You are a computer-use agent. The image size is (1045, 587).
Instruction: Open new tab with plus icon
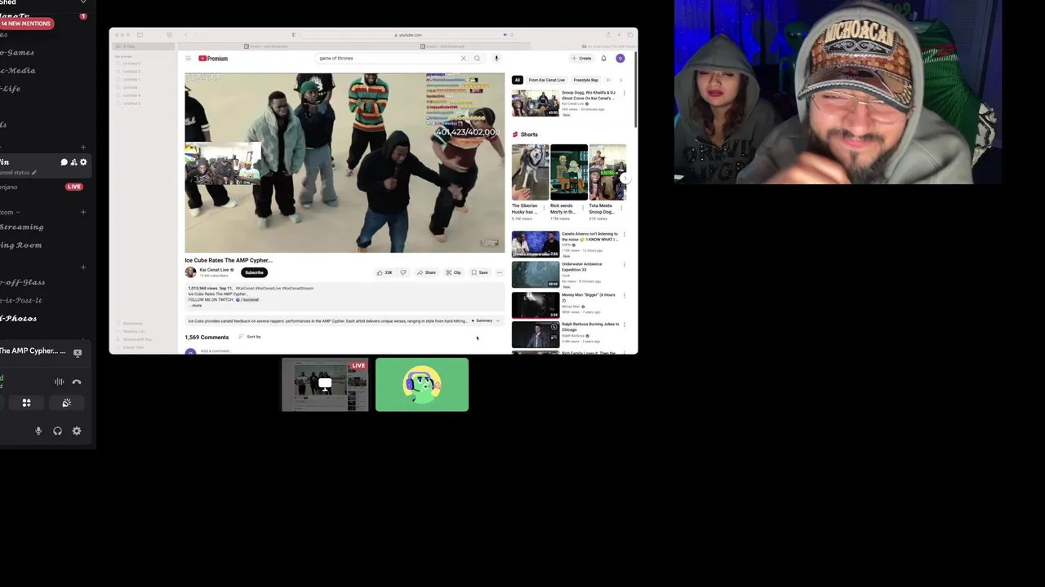tap(619, 35)
